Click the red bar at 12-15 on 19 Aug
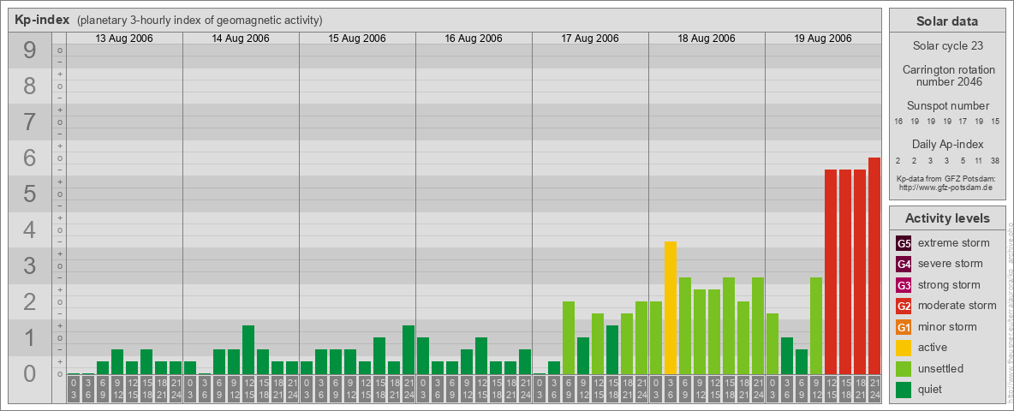Image resolution: width=1014 pixels, height=411 pixels. (x=831, y=271)
